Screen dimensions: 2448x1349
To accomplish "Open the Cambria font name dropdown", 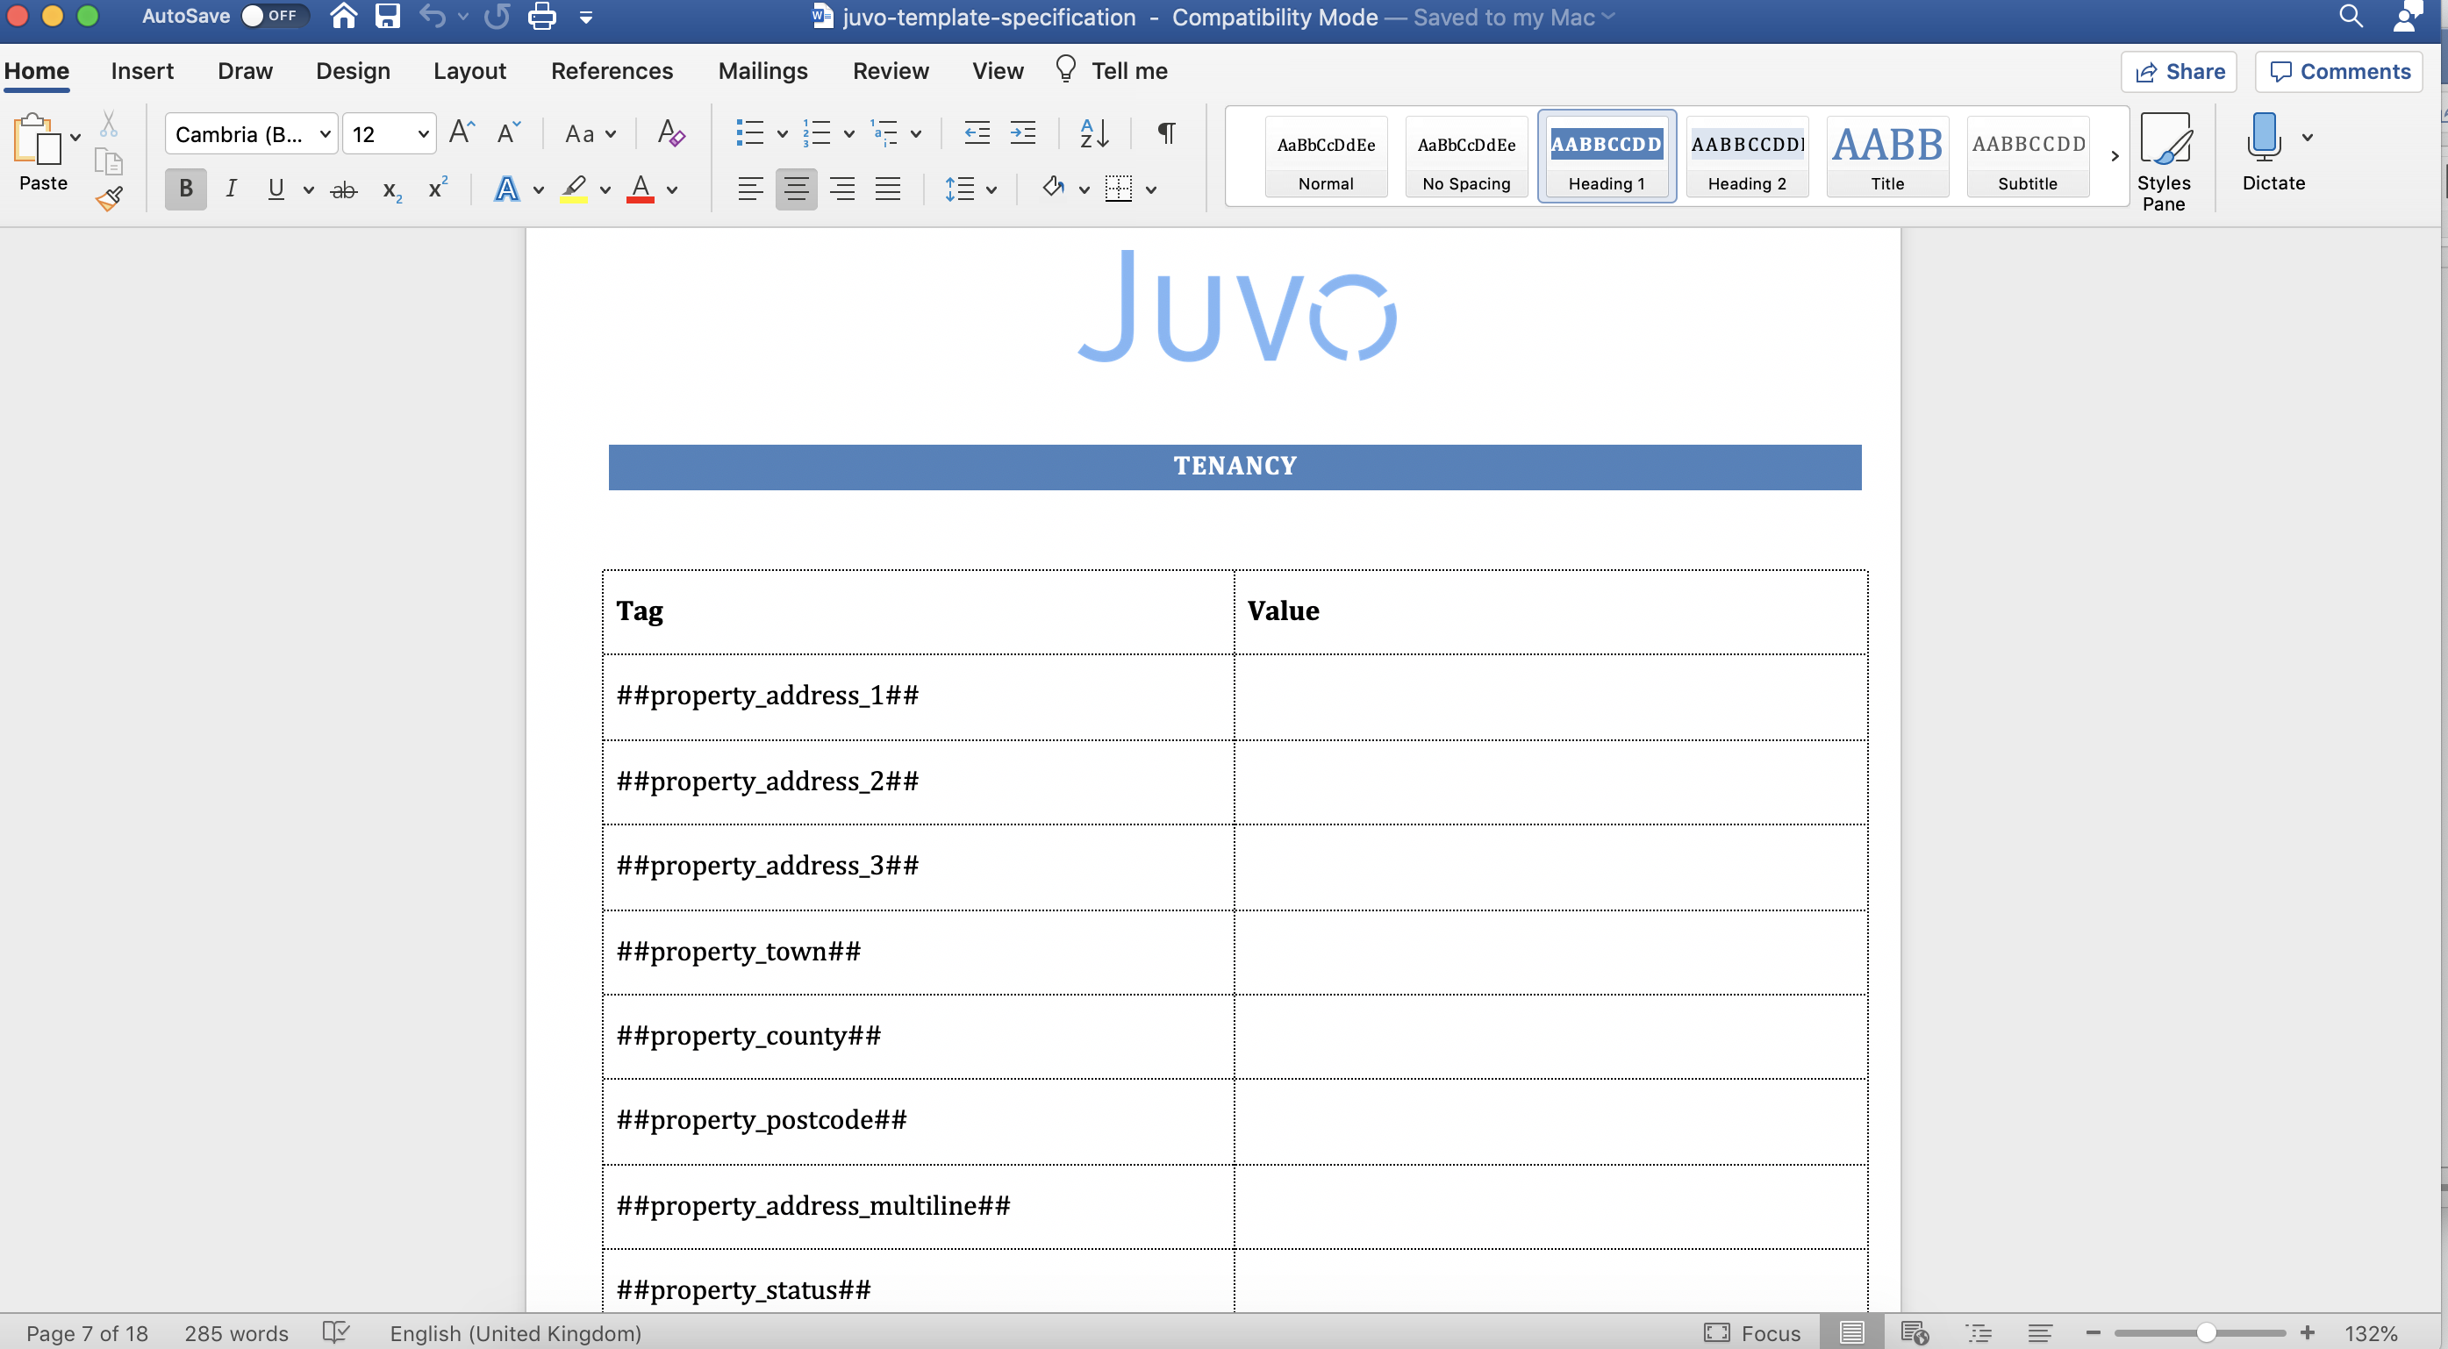I will tap(325, 134).
